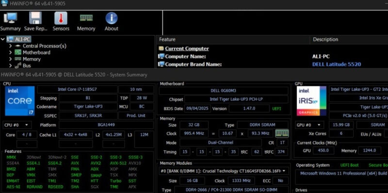Viewport: 388px width, 193px height.
Task: Click the BIOS version 1.47.0 field
Action: tap(249, 108)
